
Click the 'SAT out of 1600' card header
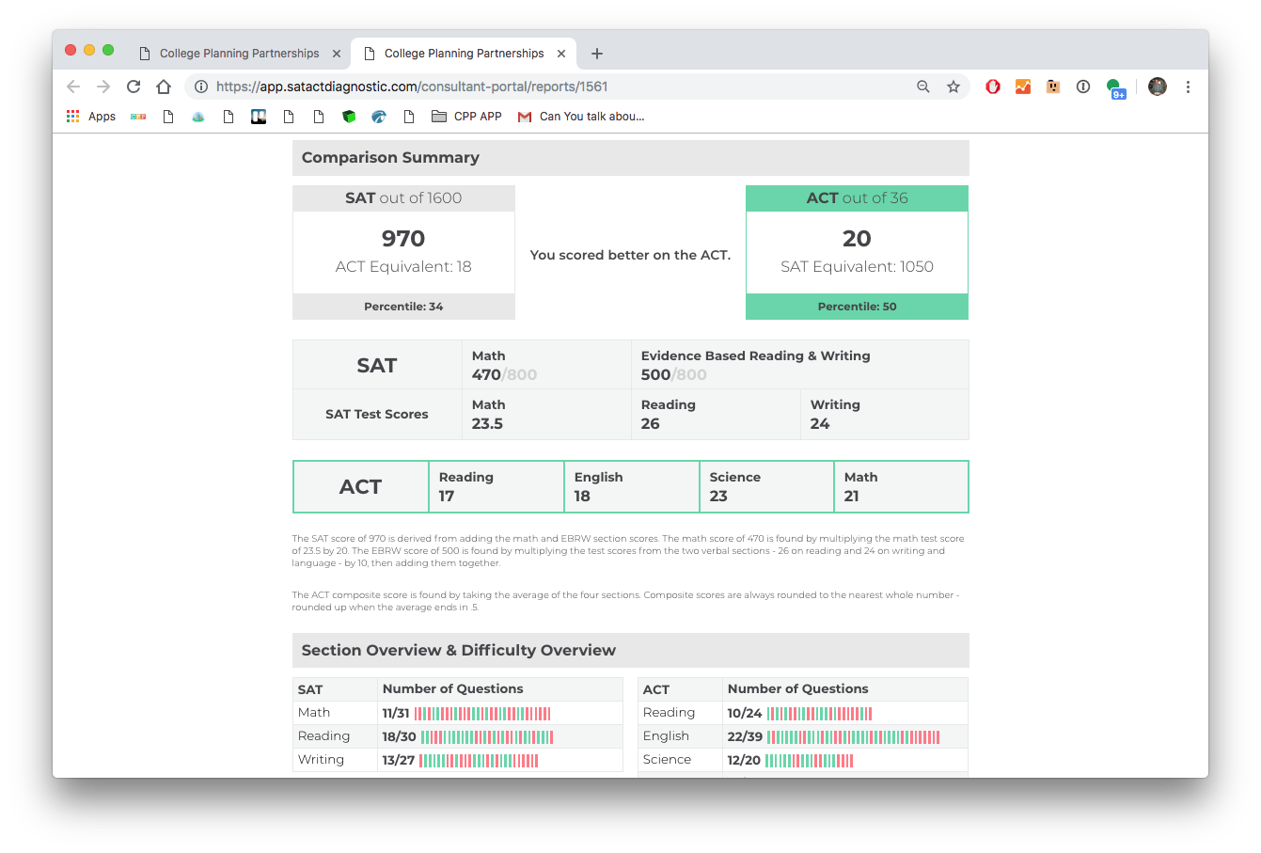click(x=403, y=198)
